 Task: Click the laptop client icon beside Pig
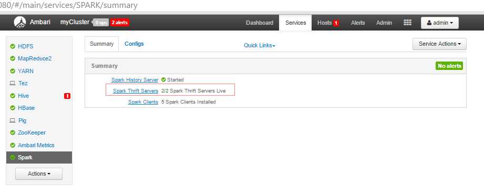[13, 120]
